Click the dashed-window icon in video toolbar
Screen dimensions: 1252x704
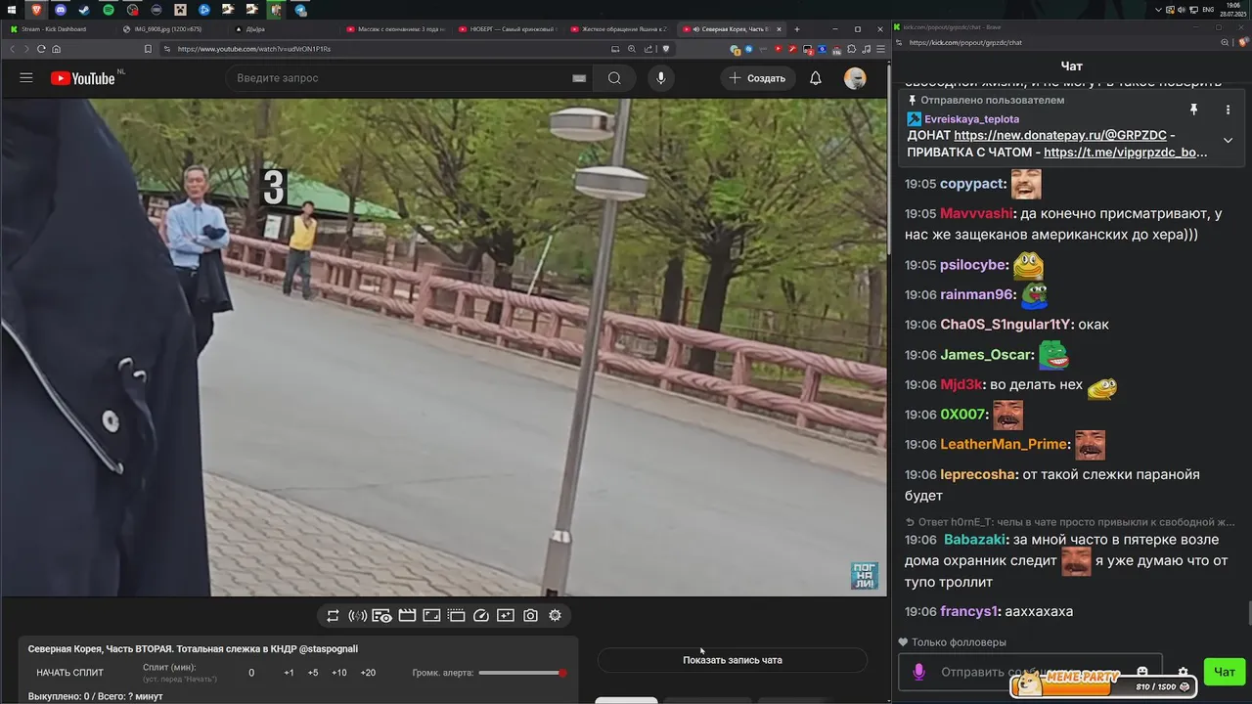point(456,615)
